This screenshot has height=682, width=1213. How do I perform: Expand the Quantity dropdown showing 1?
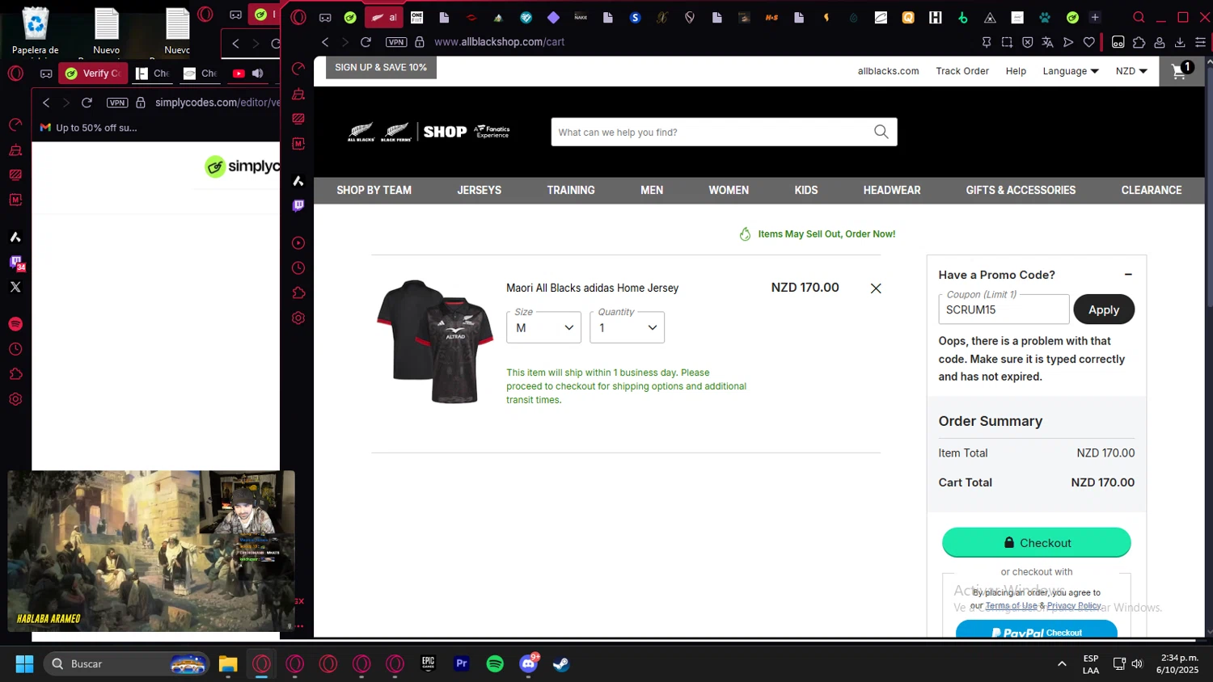(627, 327)
